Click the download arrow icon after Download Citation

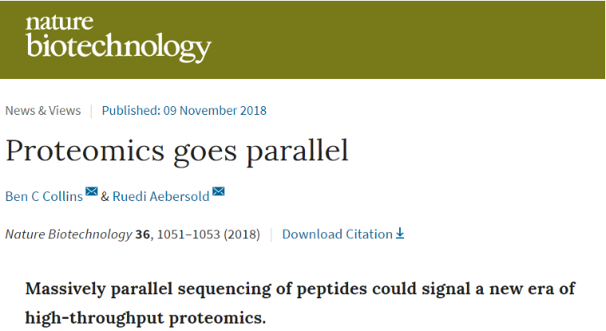tap(400, 234)
